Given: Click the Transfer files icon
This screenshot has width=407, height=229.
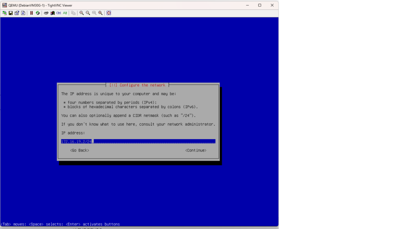Looking at the screenshot, I should (x=74, y=13).
